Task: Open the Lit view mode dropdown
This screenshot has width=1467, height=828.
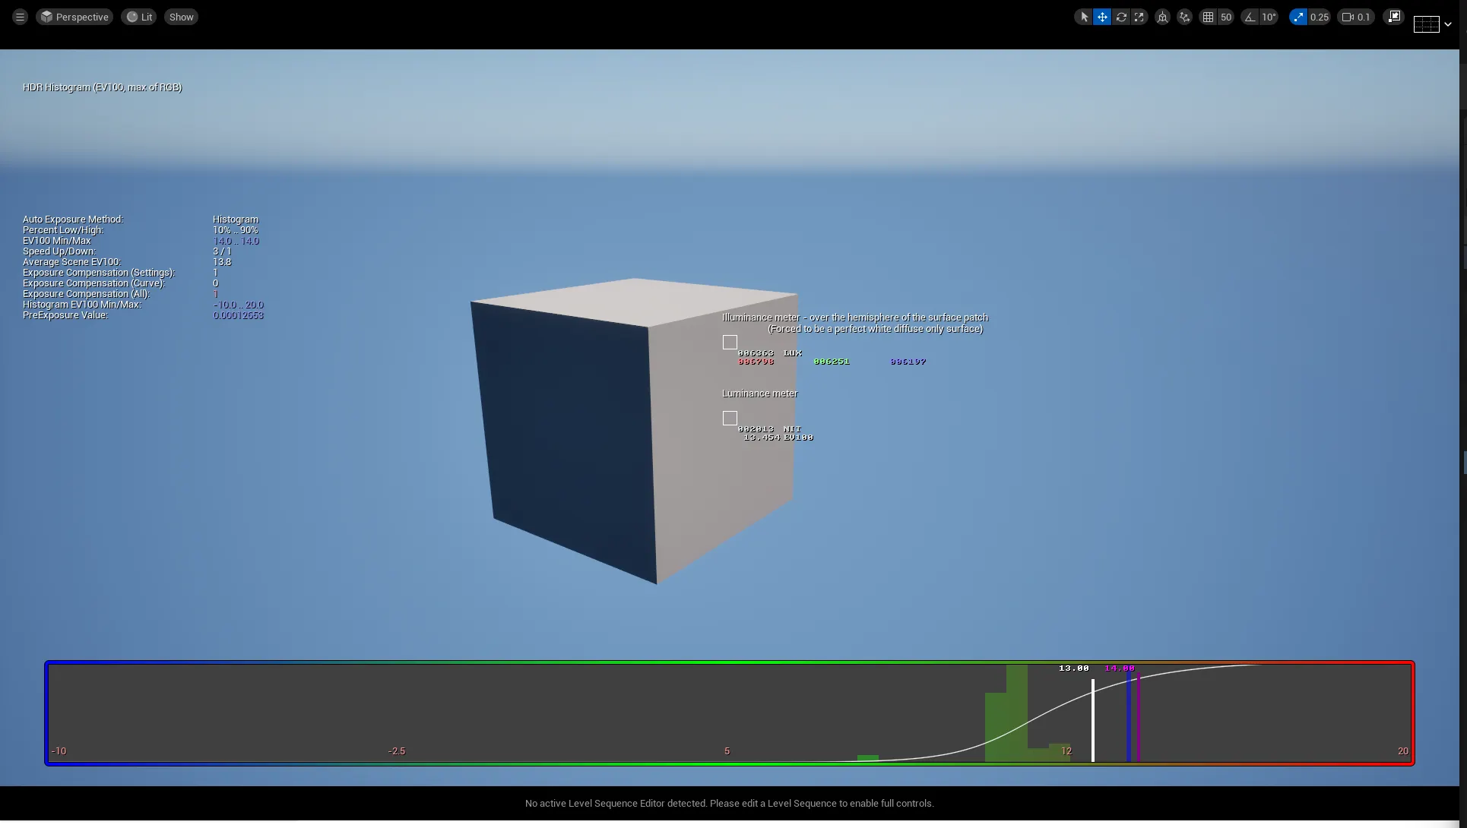Action: [139, 17]
